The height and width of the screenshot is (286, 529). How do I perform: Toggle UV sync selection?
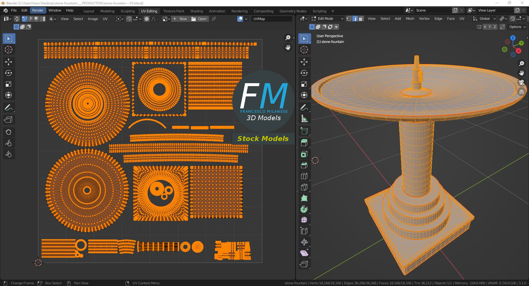click(17, 19)
